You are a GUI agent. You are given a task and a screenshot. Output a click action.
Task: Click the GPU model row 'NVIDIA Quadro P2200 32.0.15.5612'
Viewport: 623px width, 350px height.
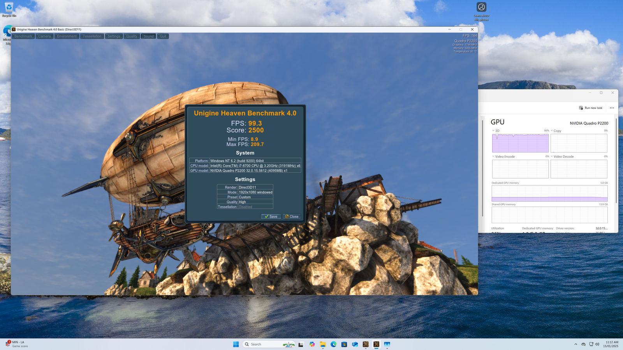click(x=245, y=170)
